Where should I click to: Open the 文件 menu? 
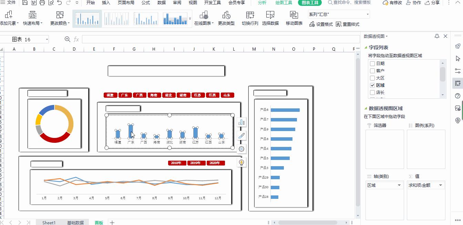pos(9,2)
